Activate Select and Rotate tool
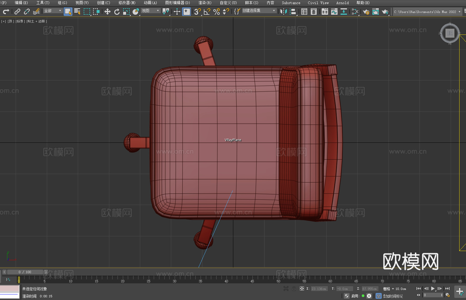Screen dimensions: 466x300 point(117,12)
